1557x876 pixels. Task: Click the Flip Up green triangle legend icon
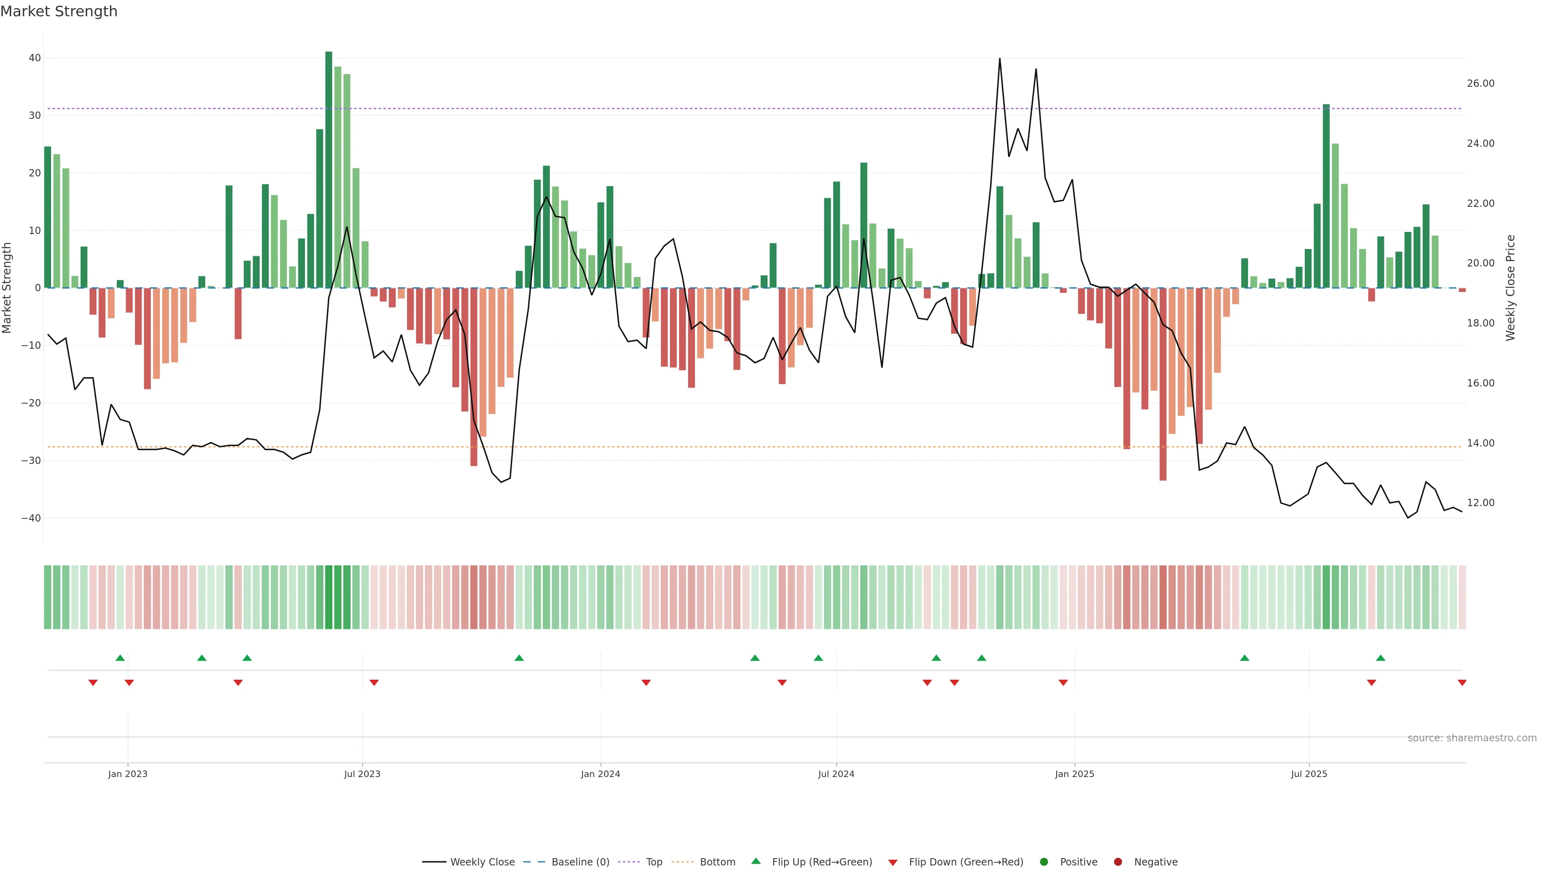pos(755,861)
